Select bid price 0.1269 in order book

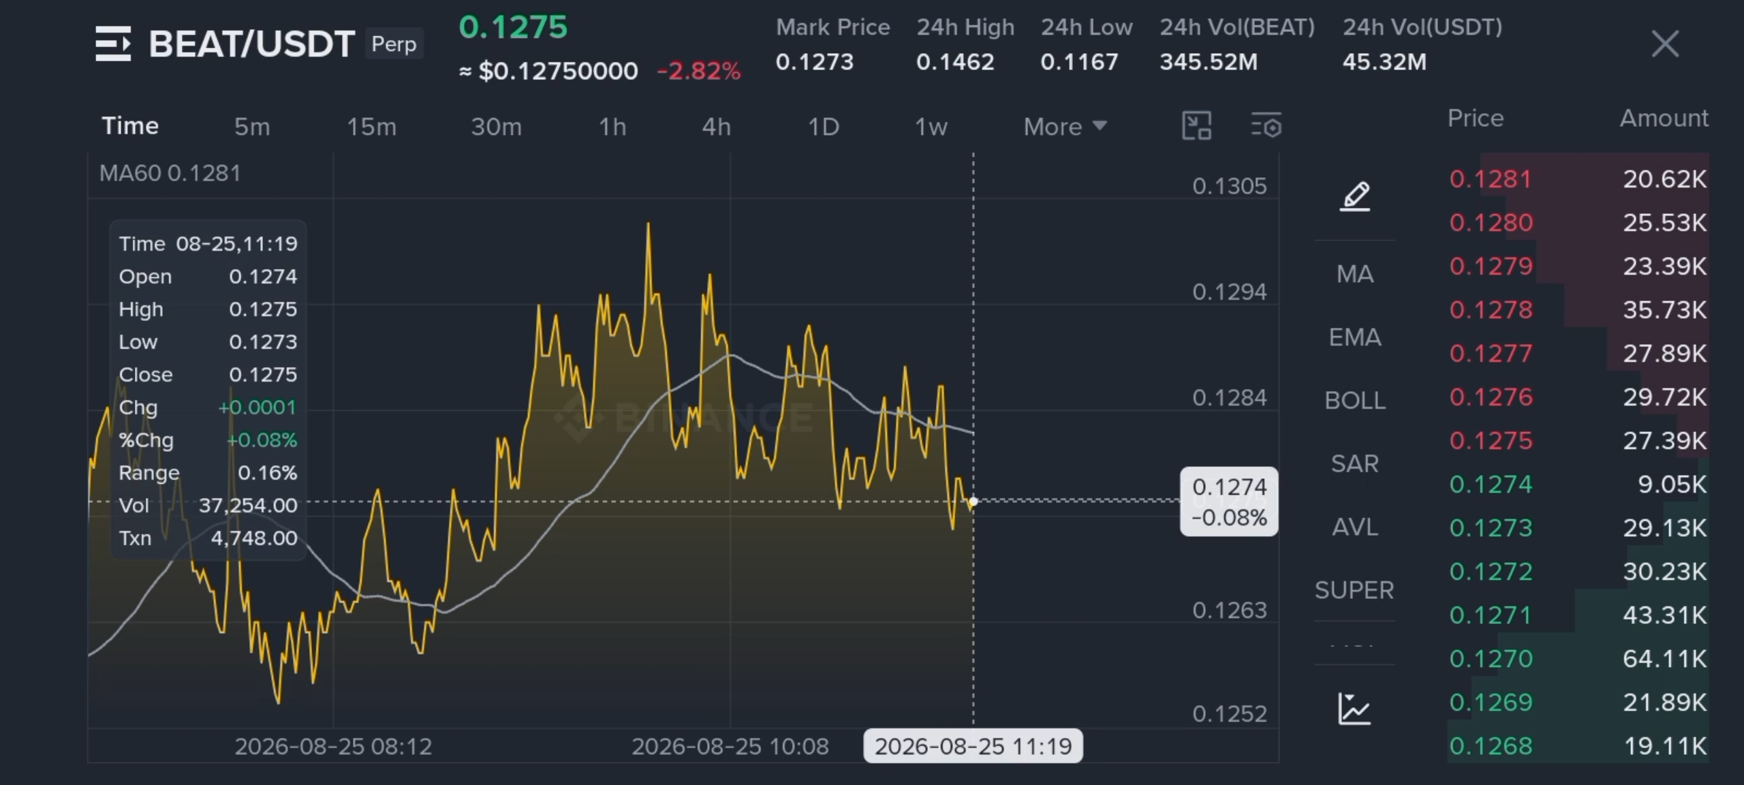pos(1491,703)
